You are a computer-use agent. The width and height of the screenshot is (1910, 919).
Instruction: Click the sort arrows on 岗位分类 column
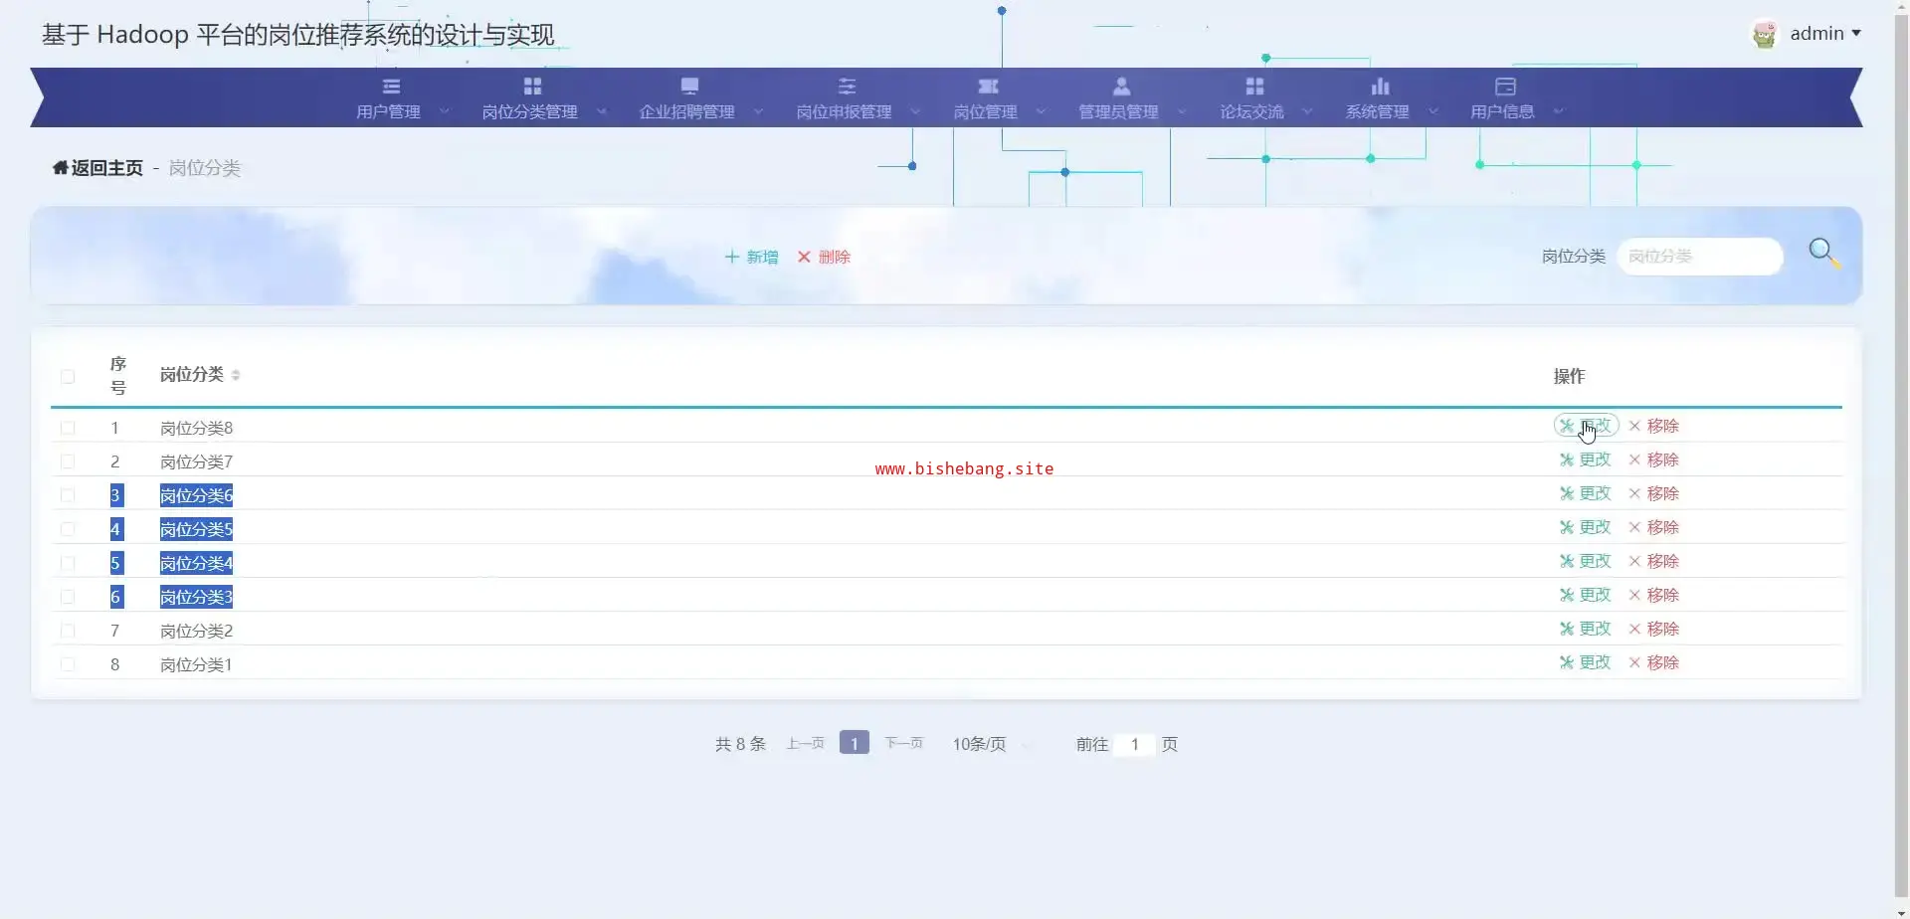point(236,375)
